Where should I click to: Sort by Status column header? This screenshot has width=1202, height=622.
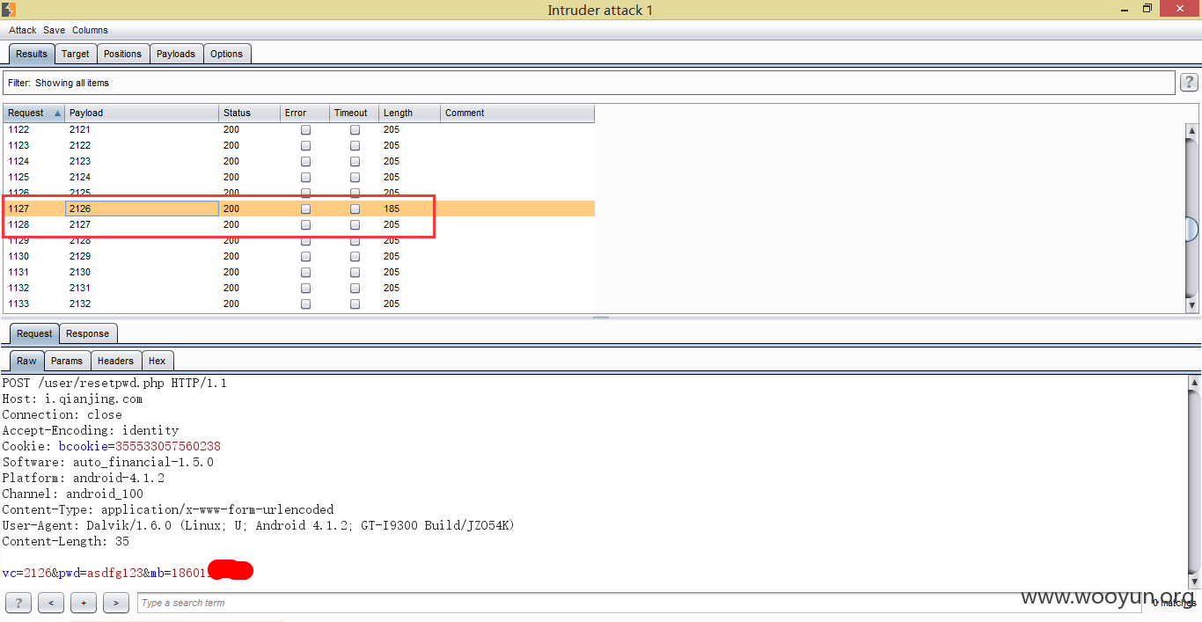[249, 113]
